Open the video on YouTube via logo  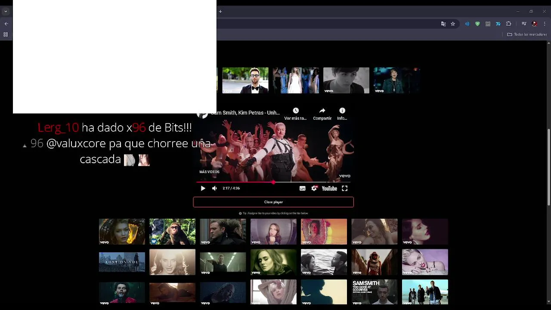329,188
